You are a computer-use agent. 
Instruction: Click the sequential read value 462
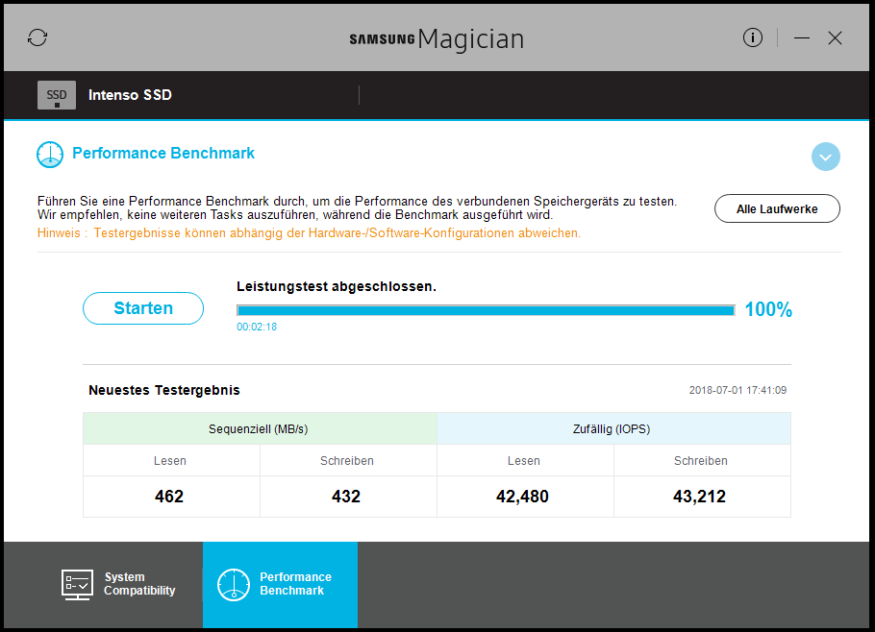tap(169, 496)
